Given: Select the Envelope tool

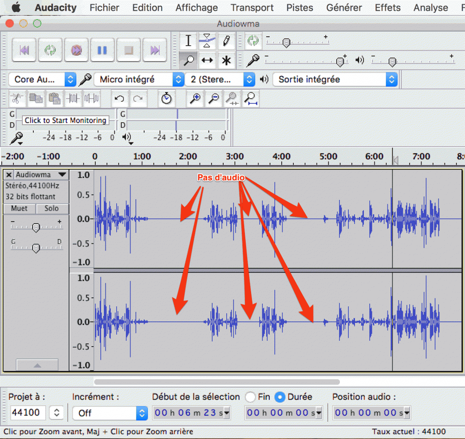Looking at the screenshot, I should (207, 41).
